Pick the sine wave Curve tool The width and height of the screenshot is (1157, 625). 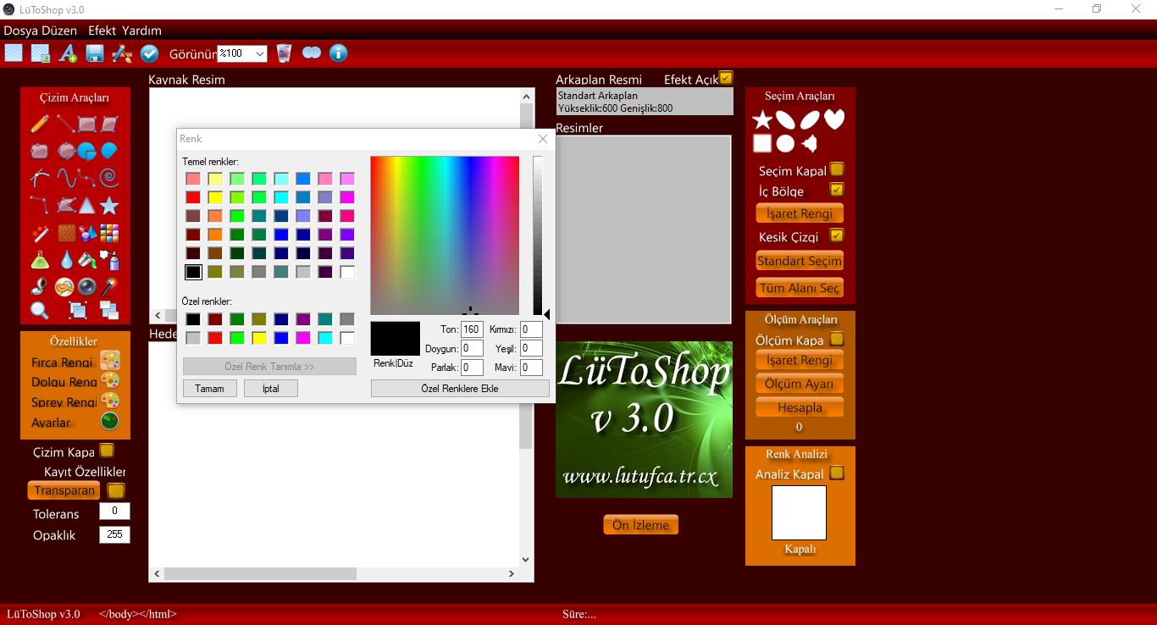pyautogui.click(x=65, y=178)
